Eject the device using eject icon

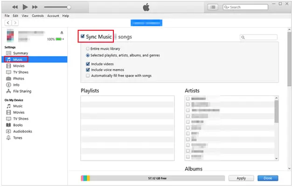coord(62,33)
